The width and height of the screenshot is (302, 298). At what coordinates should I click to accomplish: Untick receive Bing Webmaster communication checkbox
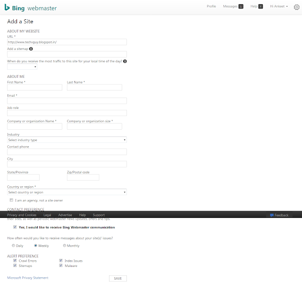(x=15, y=227)
